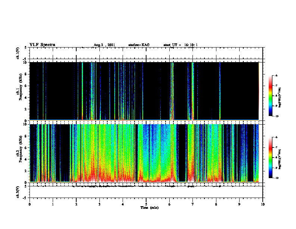Click the "5" tick of ch.1(V) axis
Viewport: 296px width, 229px height.
click(26, 48)
